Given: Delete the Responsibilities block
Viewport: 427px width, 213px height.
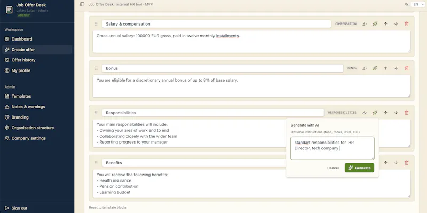Looking at the screenshot, I should (x=407, y=113).
